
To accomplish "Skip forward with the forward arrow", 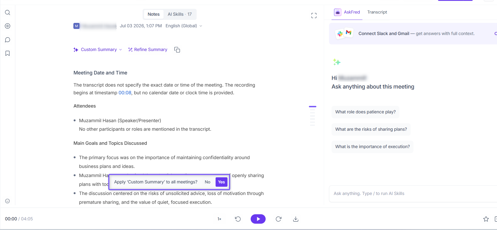I will pos(279,219).
